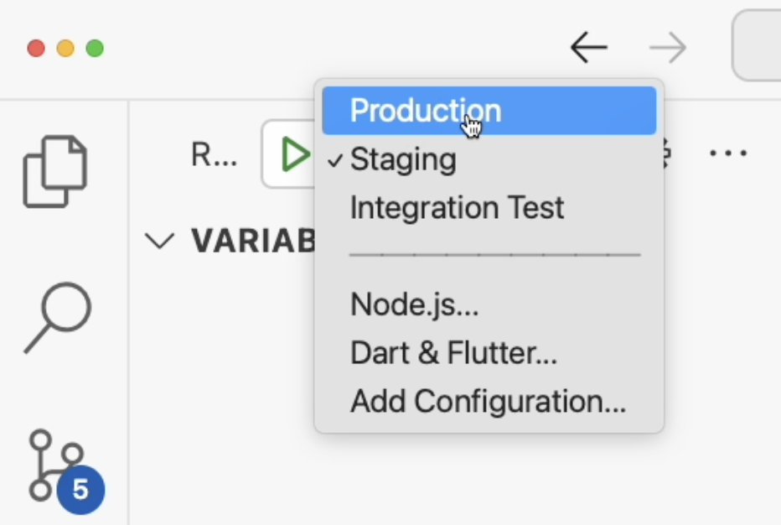Image resolution: width=781 pixels, height=525 pixels.
Task: Click the command center search box
Action: point(758,46)
